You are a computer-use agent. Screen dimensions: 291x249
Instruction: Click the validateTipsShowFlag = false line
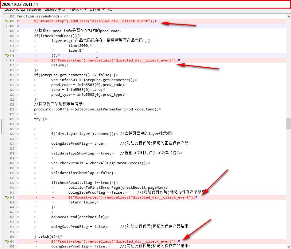pos(83,173)
